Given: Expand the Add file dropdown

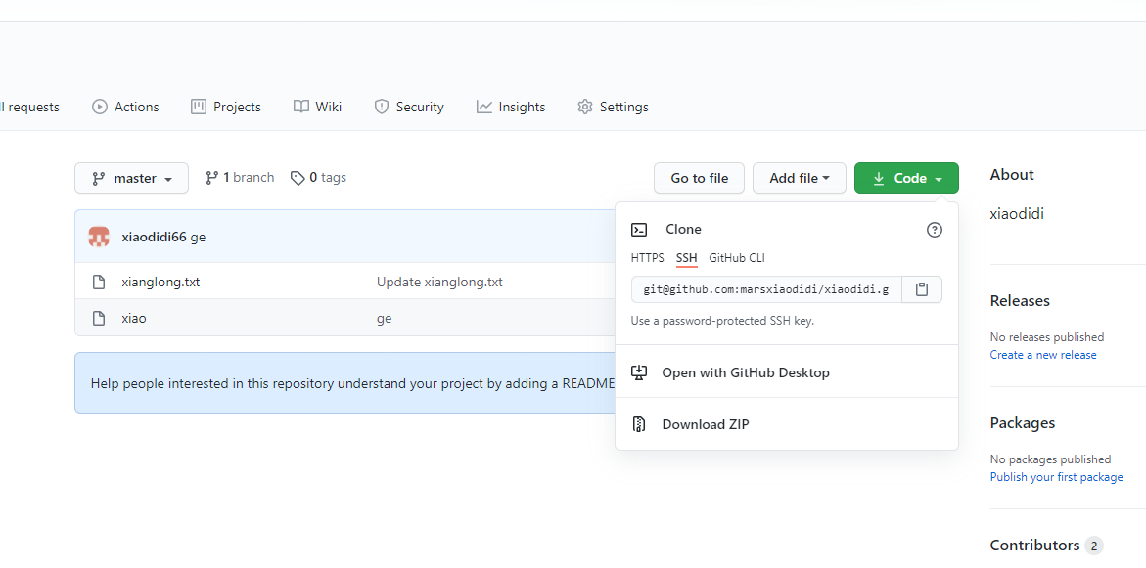Looking at the screenshot, I should (x=799, y=178).
